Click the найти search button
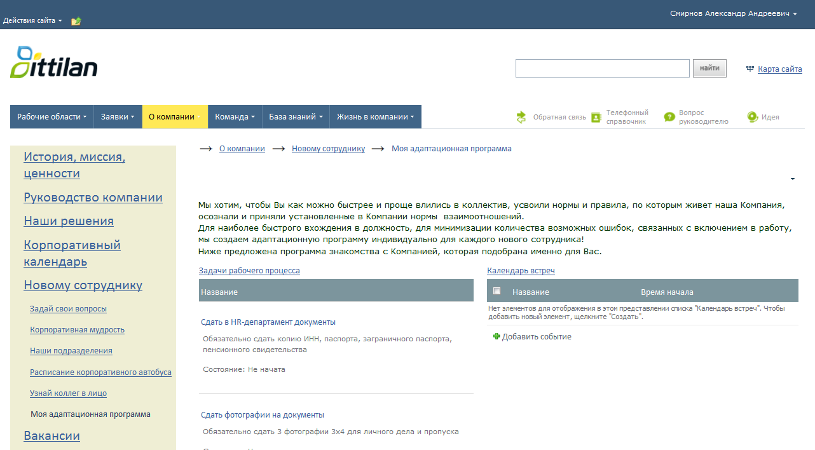Viewport: 815px width, 450px height. [x=709, y=68]
